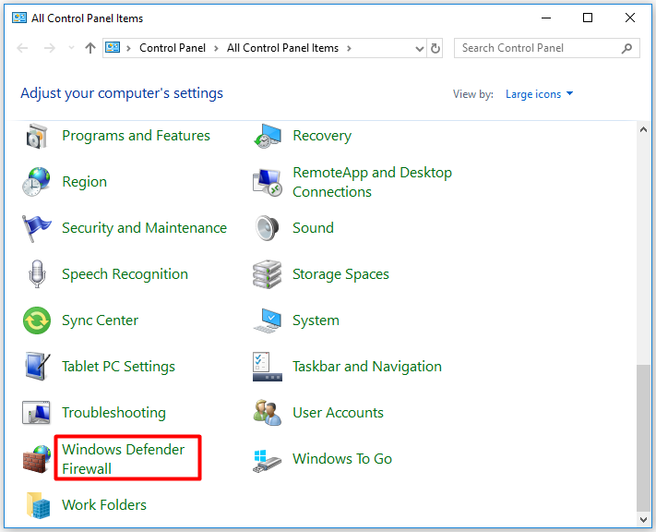Click the Windows To Go USB icon
The width and height of the screenshot is (656, 532).
pos(268,461)
